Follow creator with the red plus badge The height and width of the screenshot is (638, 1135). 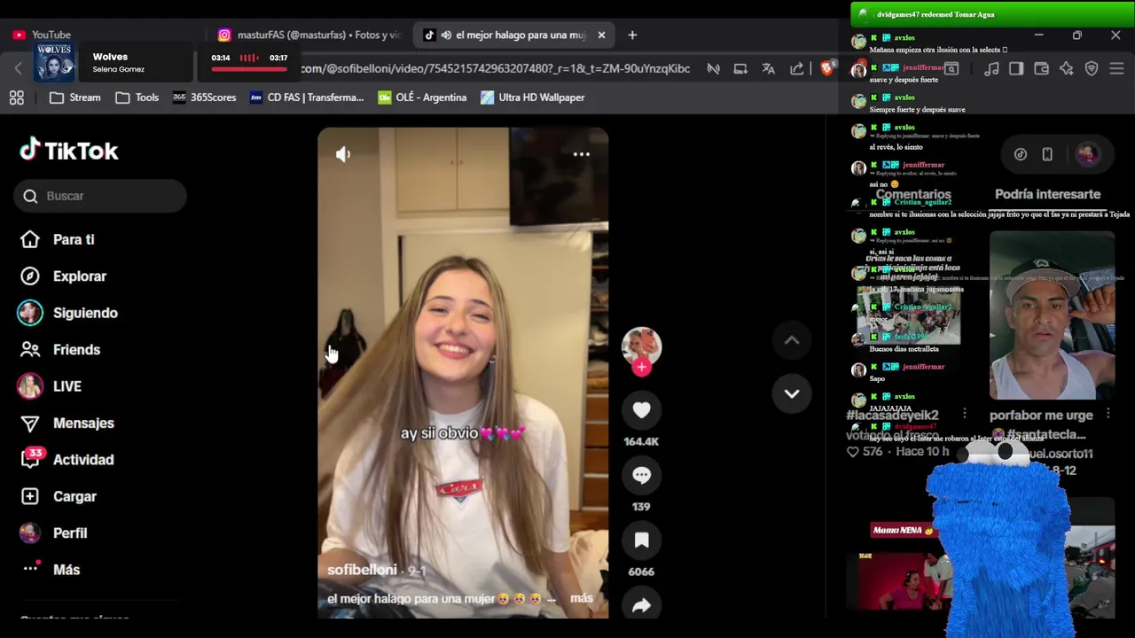(x=641, y=367)
